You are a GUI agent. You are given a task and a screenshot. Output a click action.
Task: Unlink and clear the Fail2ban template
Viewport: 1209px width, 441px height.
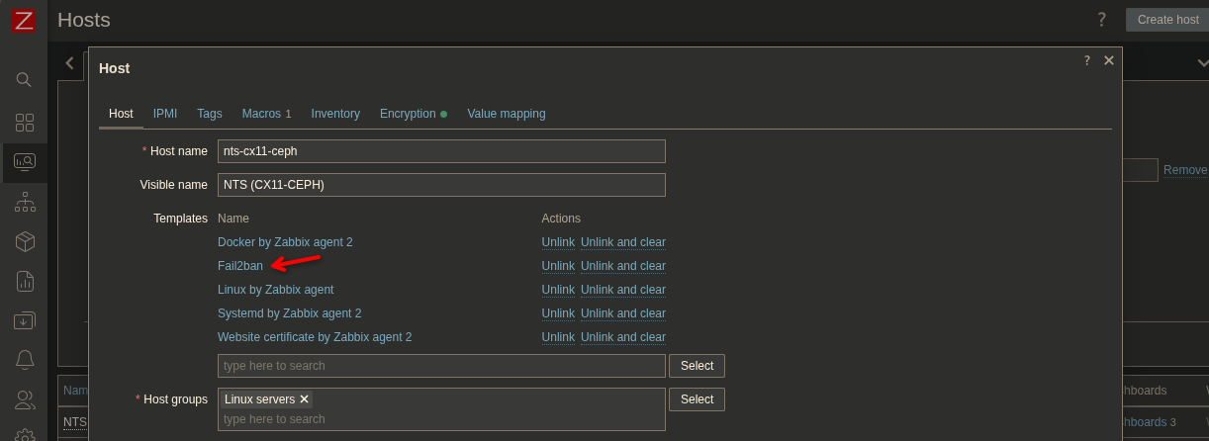click(623, 266)
